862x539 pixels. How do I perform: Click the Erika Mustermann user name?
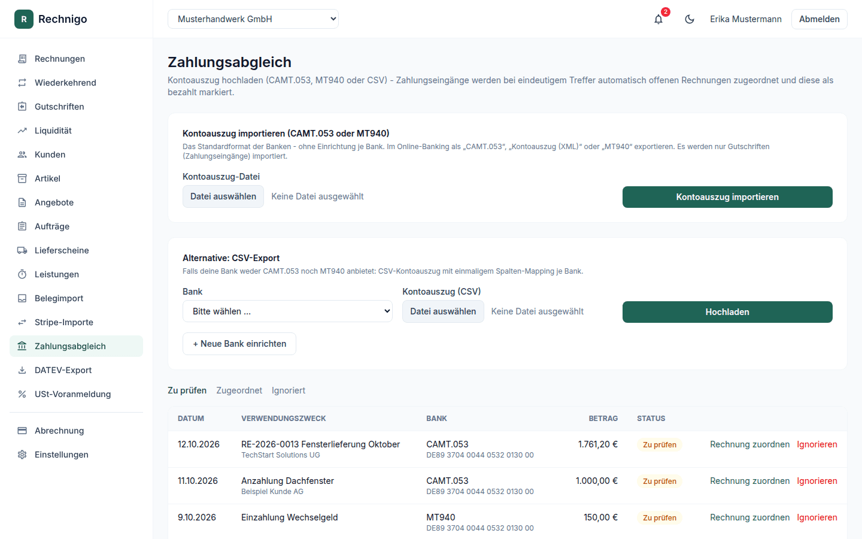(x=746, y=19)
